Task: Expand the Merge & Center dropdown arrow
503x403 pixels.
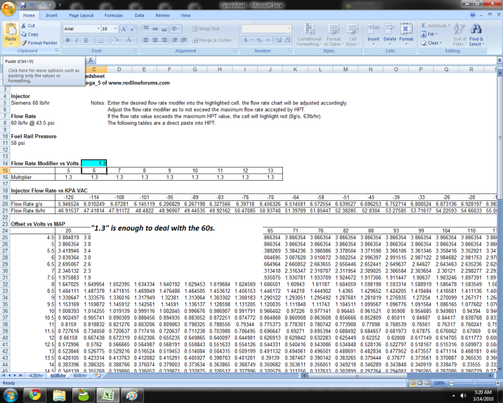Action: pyautogui.click(x=235, y=40)
